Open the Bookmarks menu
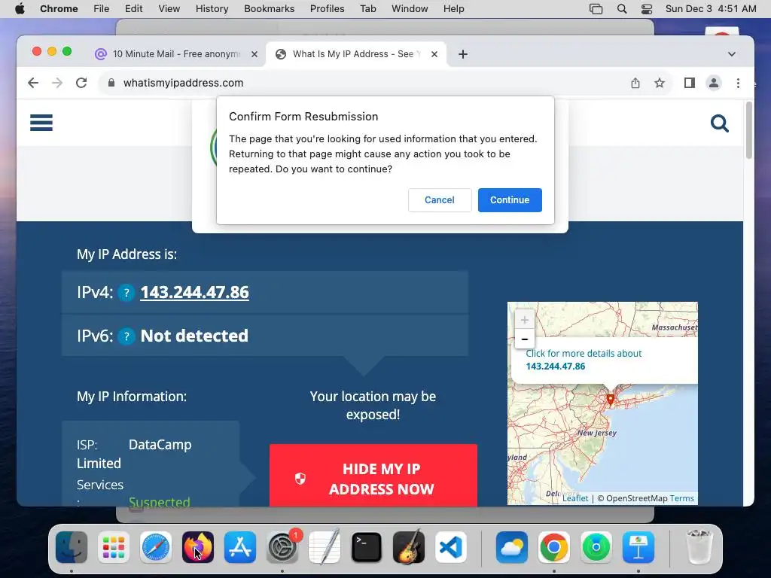Viewport: 771px width, 578px height. click(x=270, y=9)
